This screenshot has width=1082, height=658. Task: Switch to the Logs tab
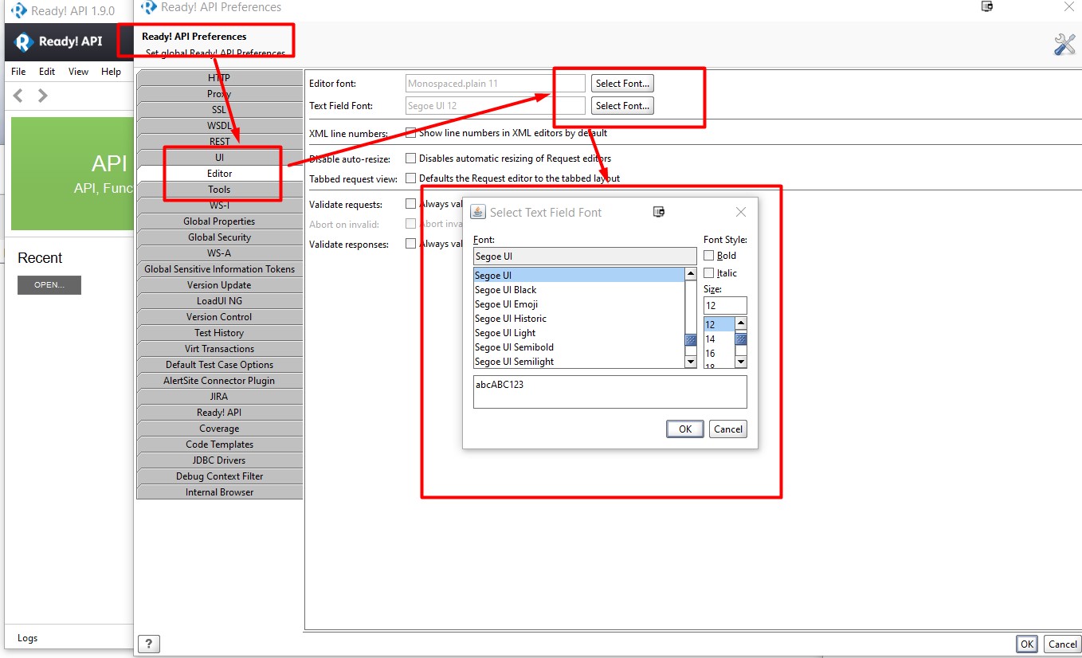27,637
